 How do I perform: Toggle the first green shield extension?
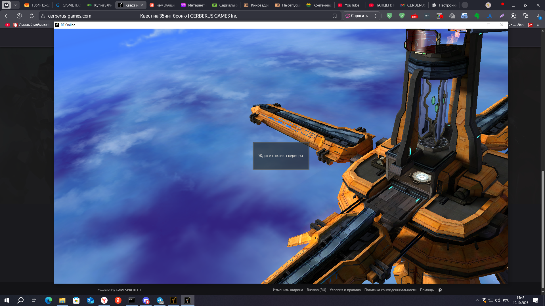[x=389, y=16]
